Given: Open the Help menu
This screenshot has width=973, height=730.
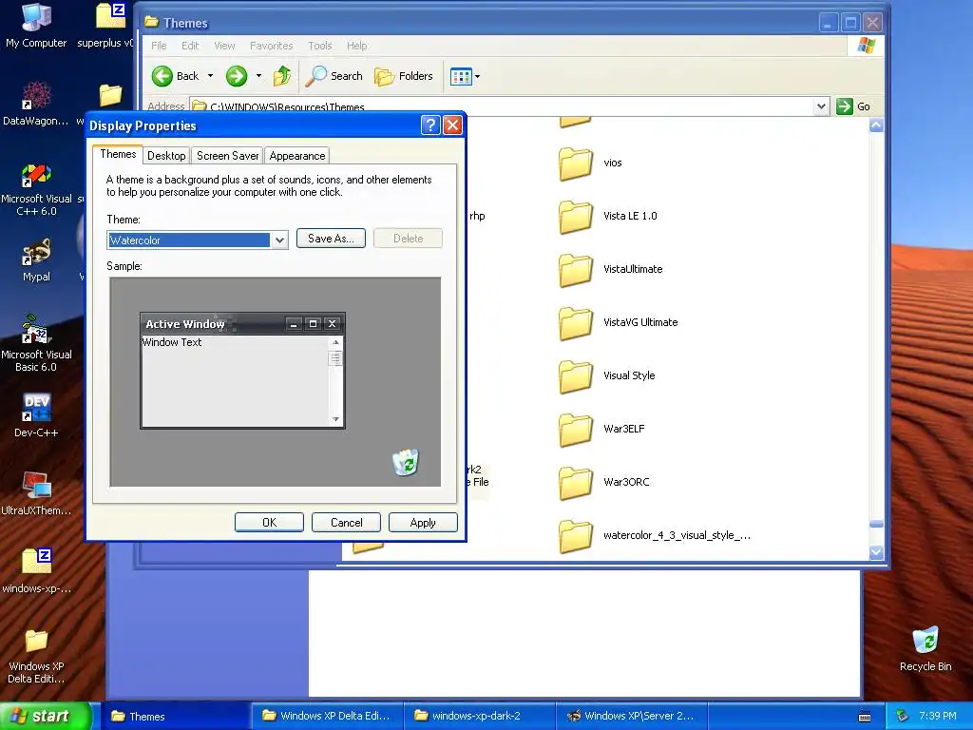Looking at the screenshot, I should pos(357,46).
